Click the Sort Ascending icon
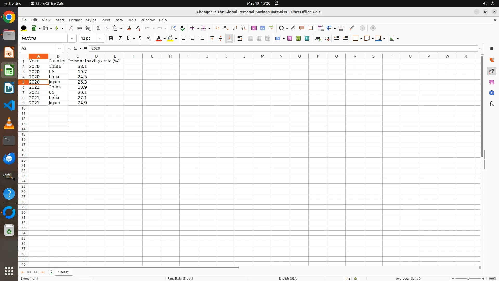 pos(226,28)
